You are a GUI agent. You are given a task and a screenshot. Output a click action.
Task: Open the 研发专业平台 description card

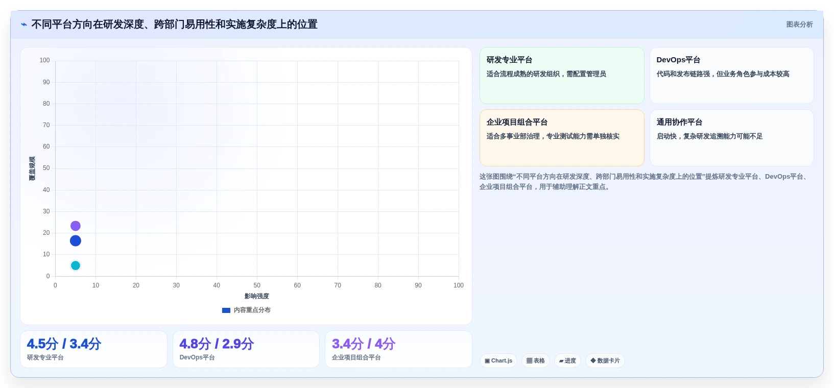coord(562,76)
